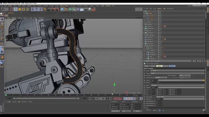209x117 pixels.
Task: Click the yellow plus recent-tool icon
Action: (x=27, y=9)
